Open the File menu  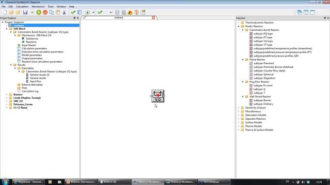4,7
